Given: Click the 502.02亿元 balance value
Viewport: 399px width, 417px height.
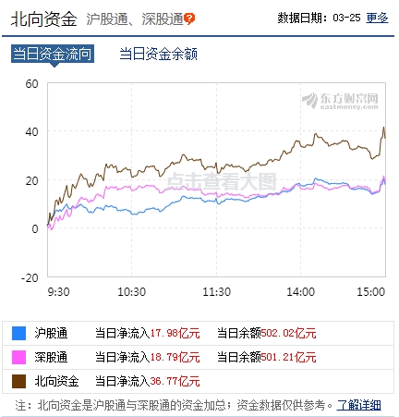Looking at the screenshot, I should point(289,333).
